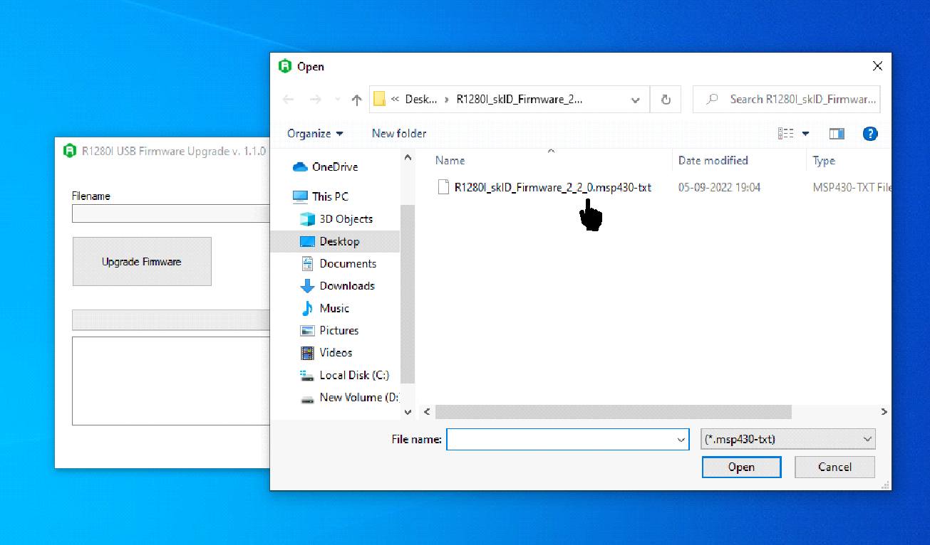
Task: Select the Downloads folder in sidebar
Action: click(346, 286)
